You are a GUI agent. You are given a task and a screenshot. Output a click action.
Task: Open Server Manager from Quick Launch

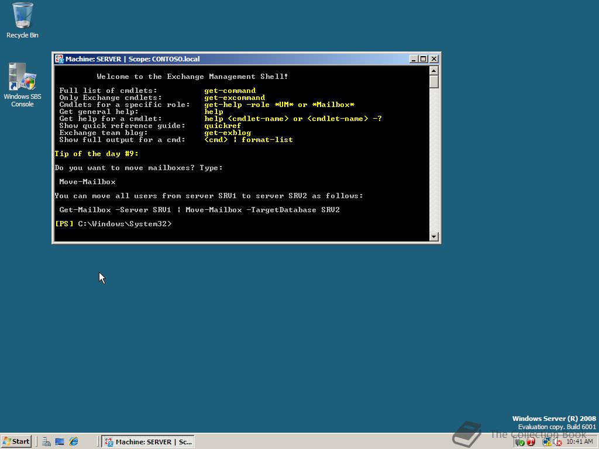coord(47,442)
